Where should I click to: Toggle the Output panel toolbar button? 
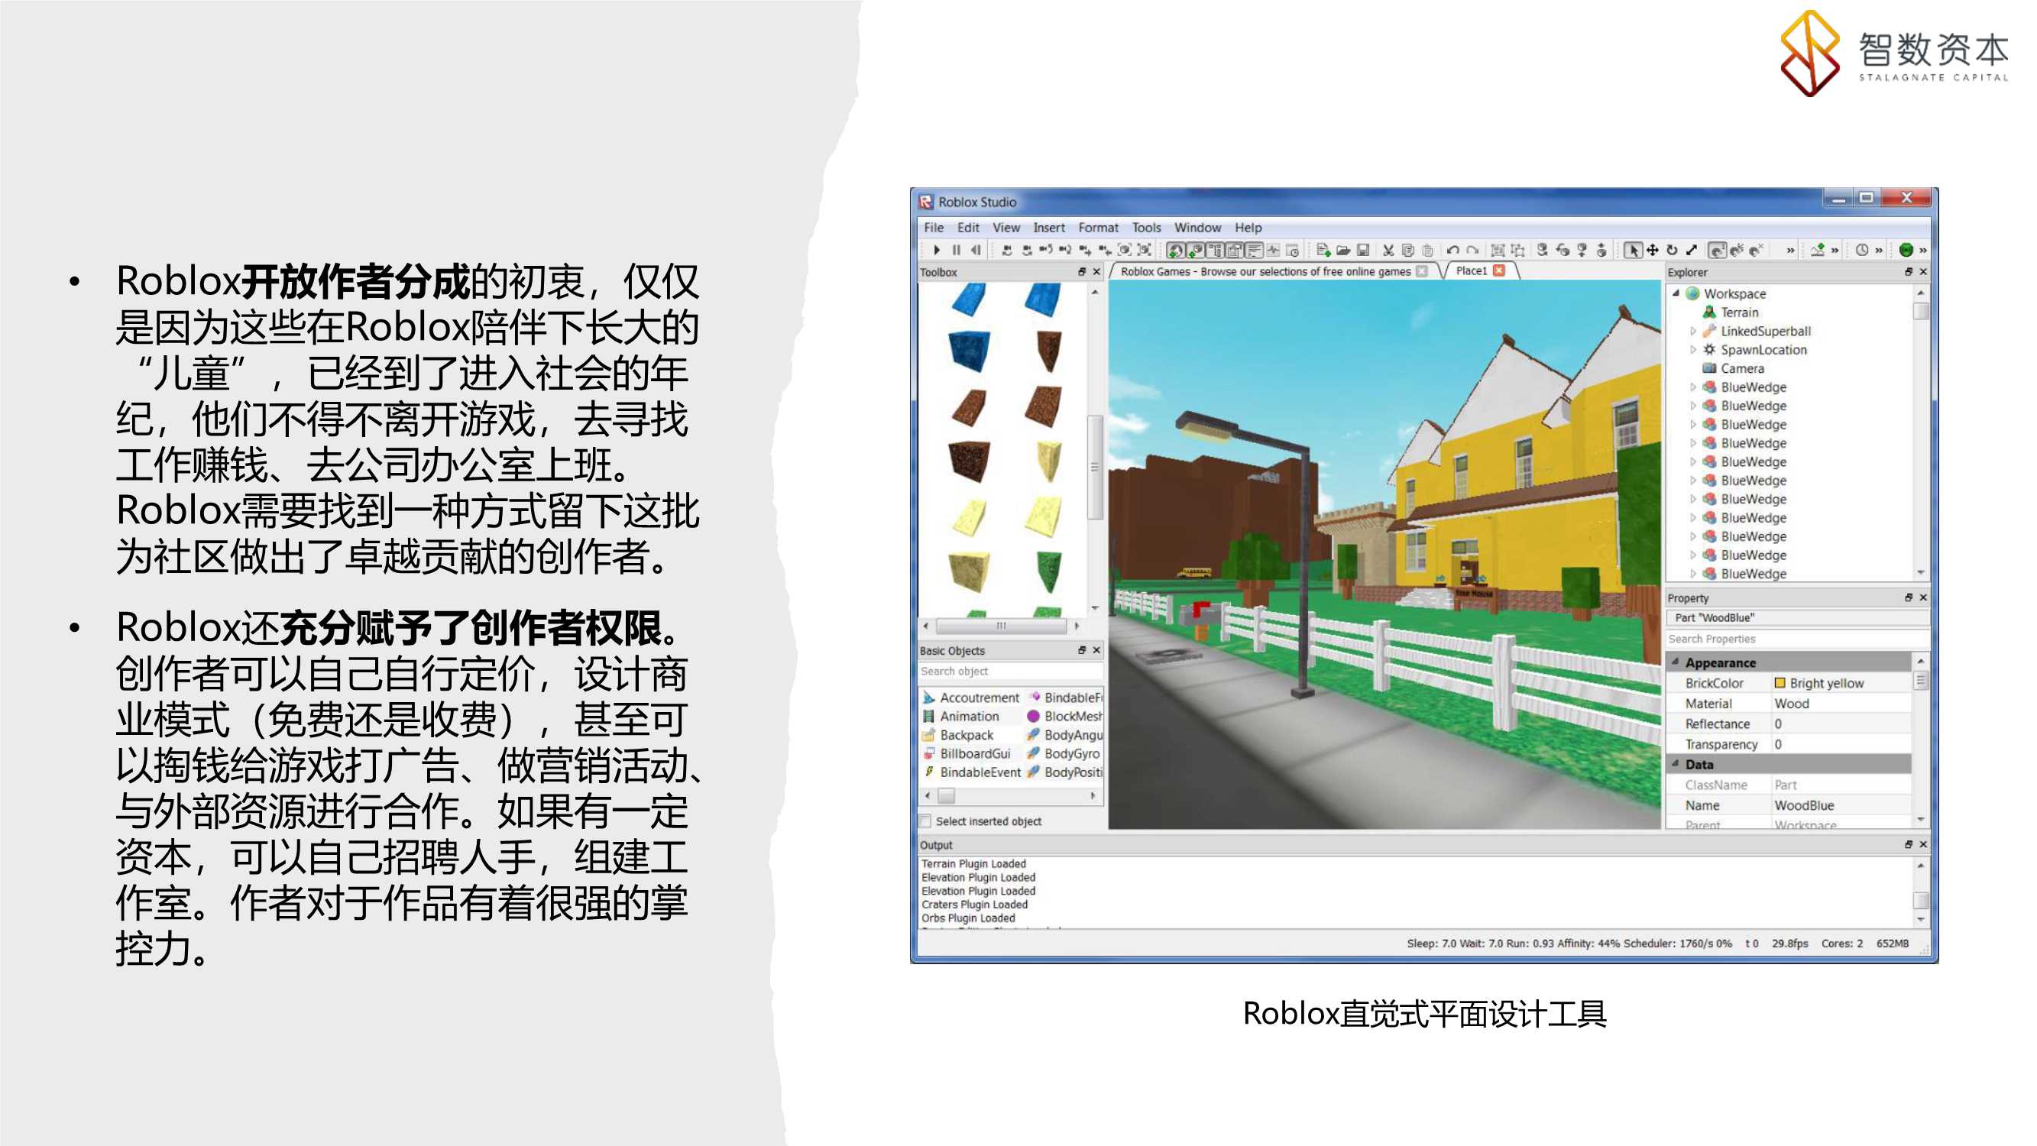point(1254,251)
